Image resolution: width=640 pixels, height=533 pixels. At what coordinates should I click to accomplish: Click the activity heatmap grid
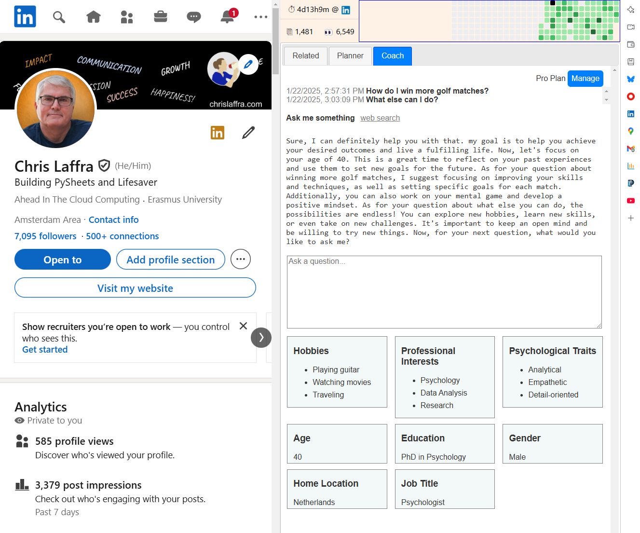[490, 21]
